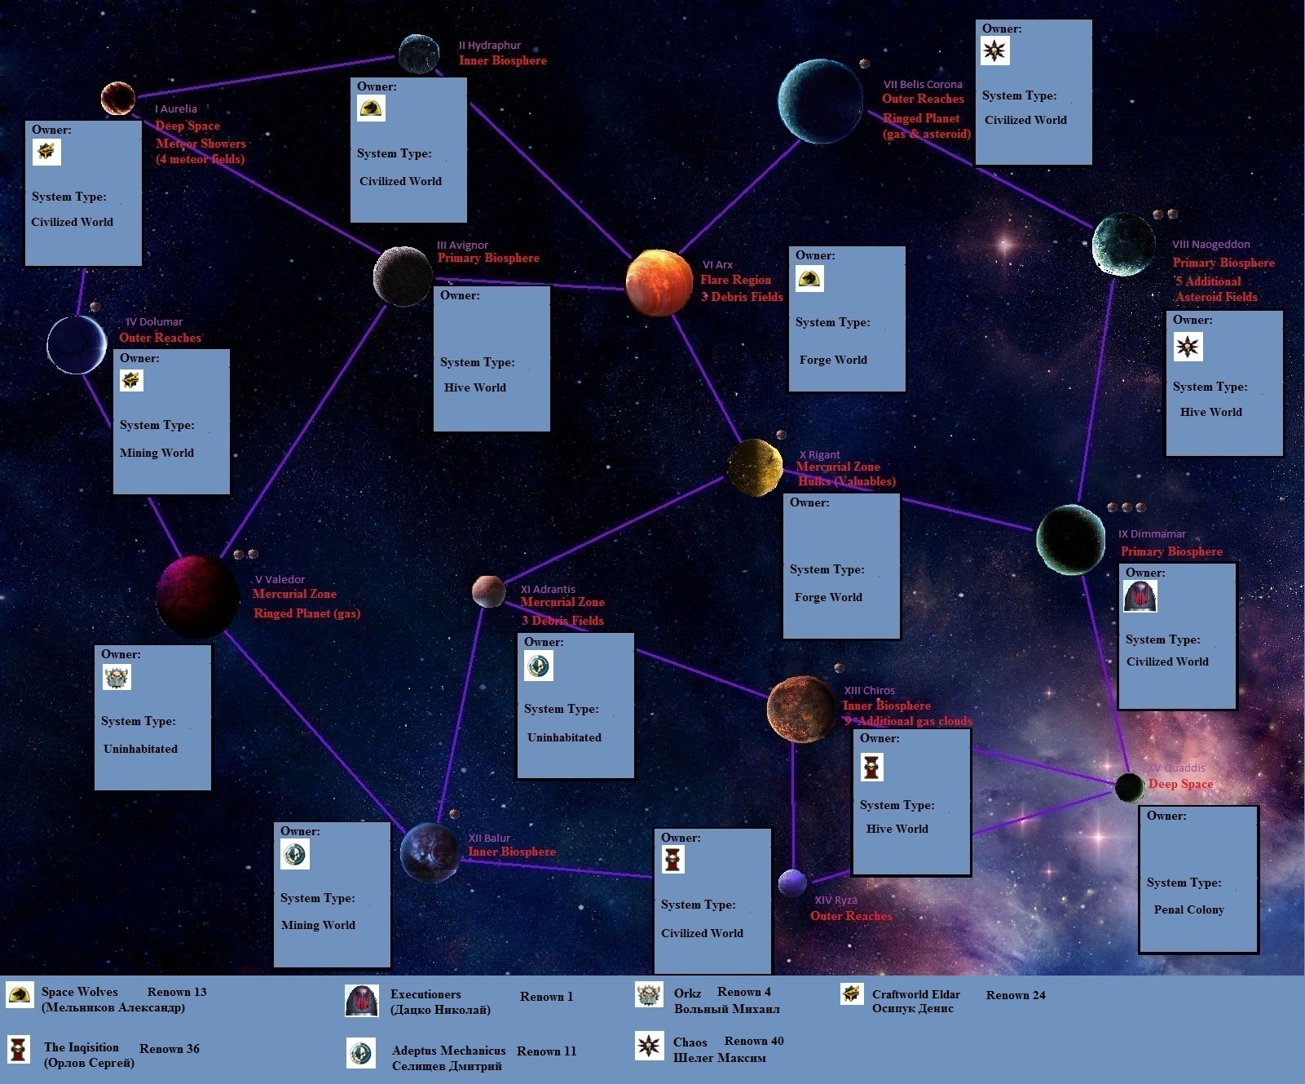
Task: Click the Dolumar planet
Action: (x=77, y=345)
